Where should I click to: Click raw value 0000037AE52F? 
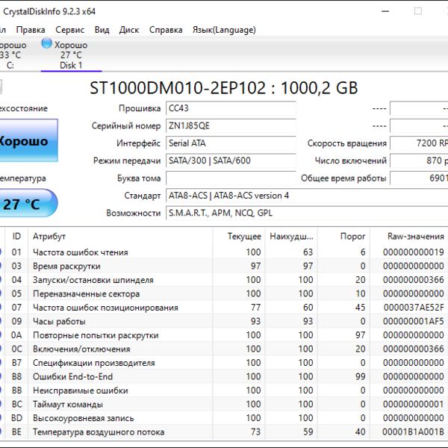(414, 308)
